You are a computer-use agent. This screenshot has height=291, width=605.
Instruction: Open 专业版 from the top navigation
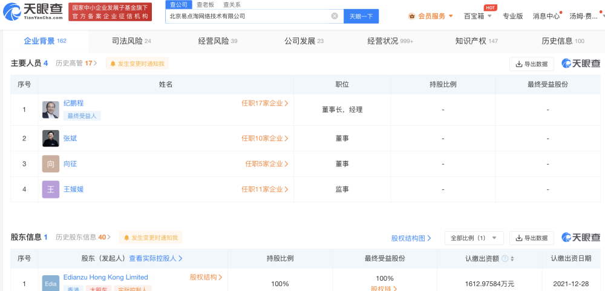512,16
